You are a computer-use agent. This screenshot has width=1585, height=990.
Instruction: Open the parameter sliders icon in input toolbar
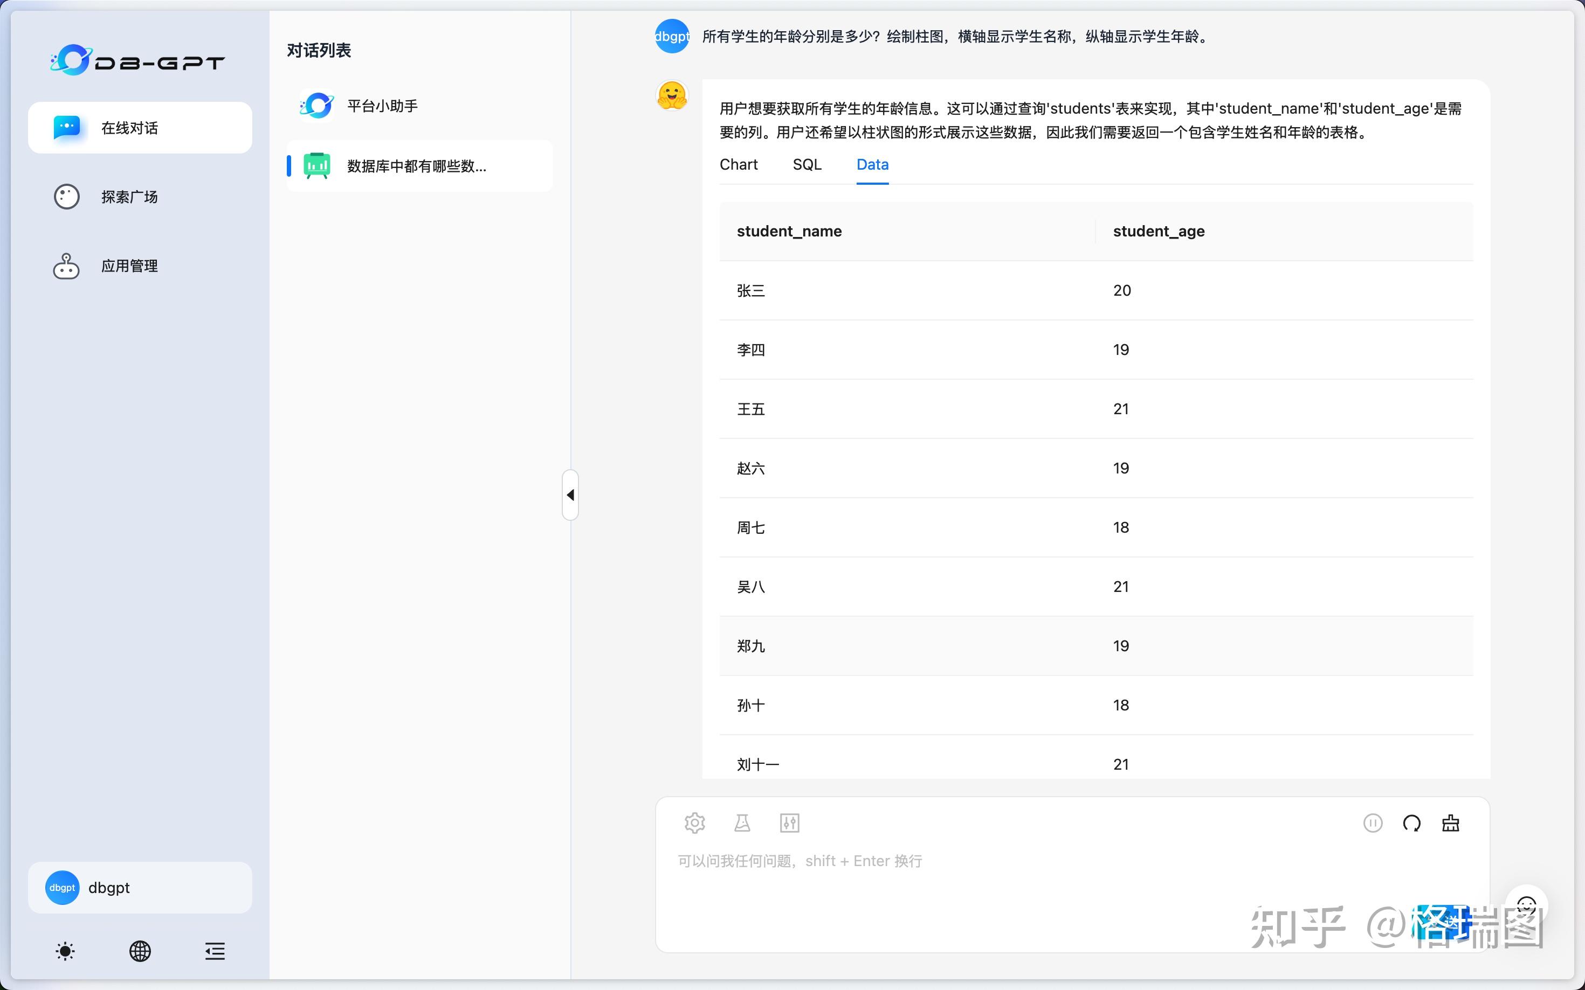(790, 823)
